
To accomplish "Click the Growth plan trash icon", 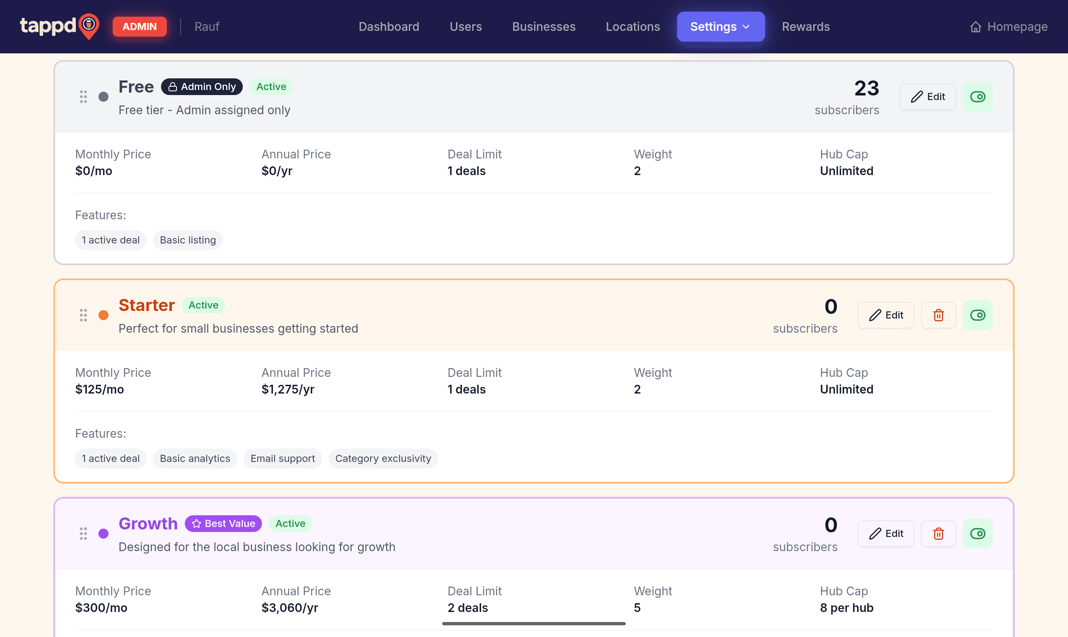I will 938,534.
